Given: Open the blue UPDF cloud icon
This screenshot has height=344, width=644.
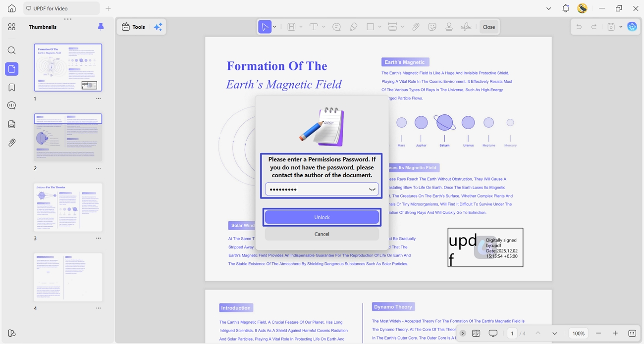Looking at the screenshot, I should coord(632,27).
